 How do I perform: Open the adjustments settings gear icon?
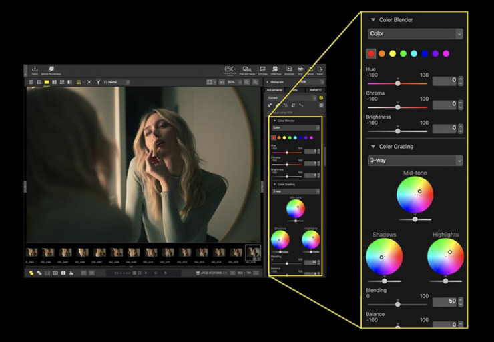[321, 105]
